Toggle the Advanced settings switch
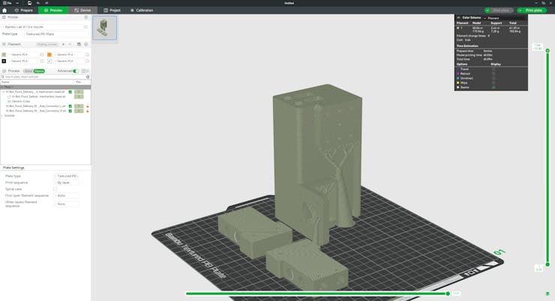 (75, 71)
